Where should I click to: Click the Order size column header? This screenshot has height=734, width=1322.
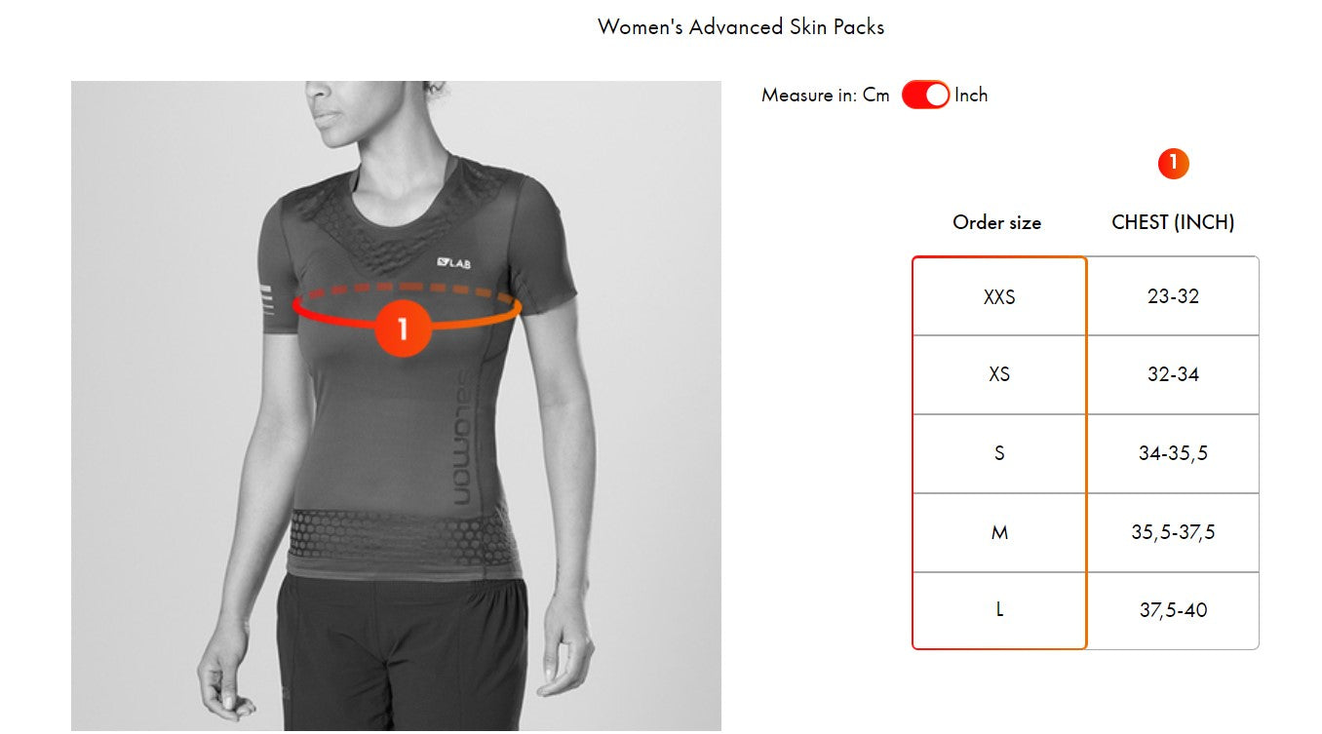click(996, 222)
